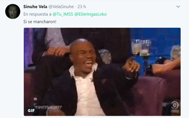Open the 23 h timestamp permalink
The image size is (189, 118).
[x=82, y=7]
